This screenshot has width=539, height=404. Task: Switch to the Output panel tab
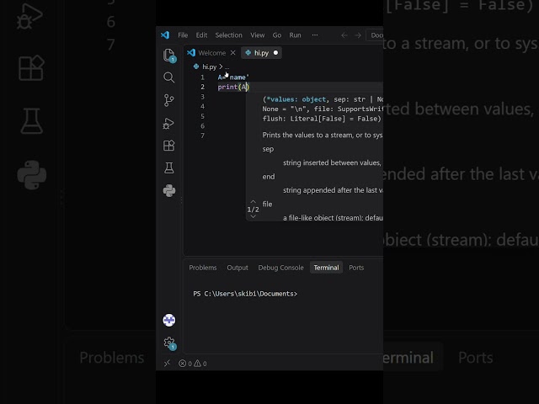(237, 268)
